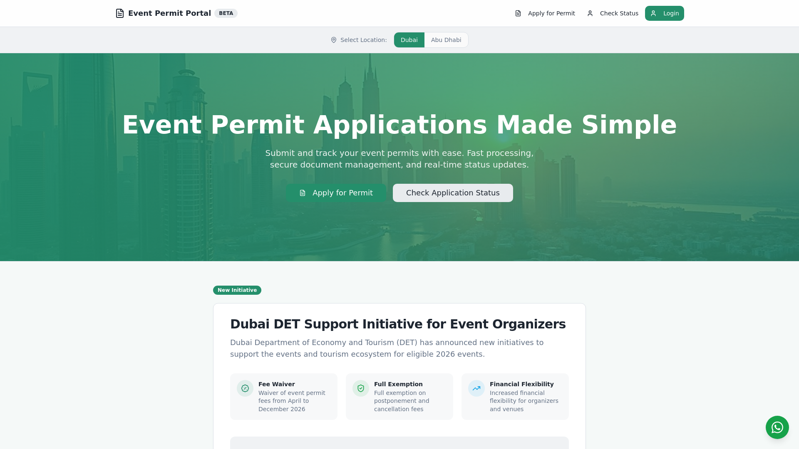Click the New Initiative badge
Screen dimensions: 799x449
point(237,290)
